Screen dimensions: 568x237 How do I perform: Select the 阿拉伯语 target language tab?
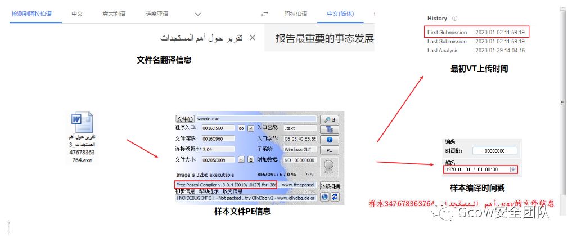(x=296, y=14)
